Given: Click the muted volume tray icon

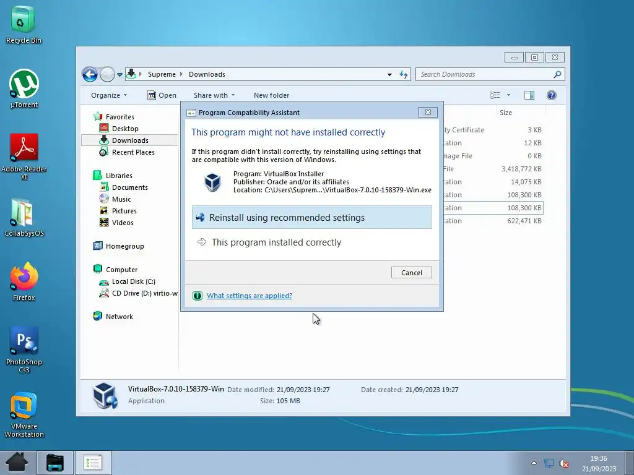Looking at the screenshot, I should pos(564,463).
